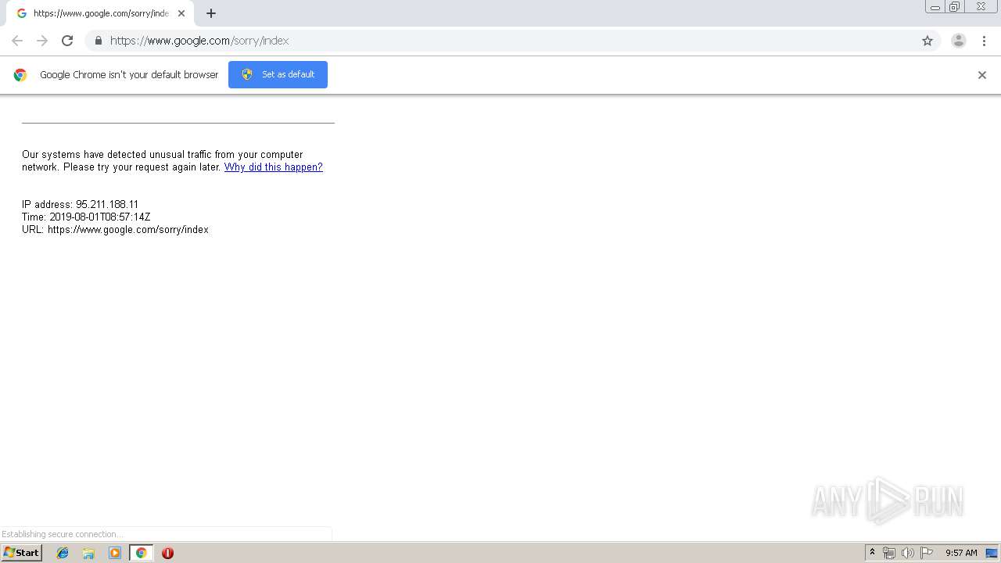Open the Chrome three-dot menu
Viewport: 1001px width, 563px height.
click(x=984, y=41)
